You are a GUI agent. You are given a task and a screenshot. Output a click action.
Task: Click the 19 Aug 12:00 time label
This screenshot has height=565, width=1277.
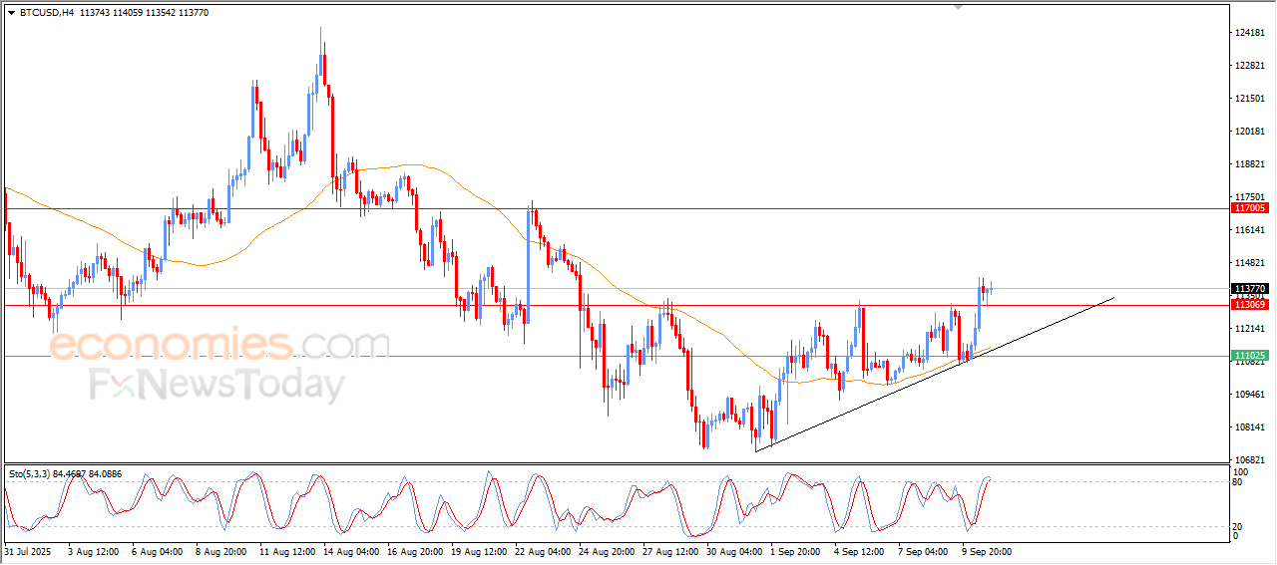[479, 551]
